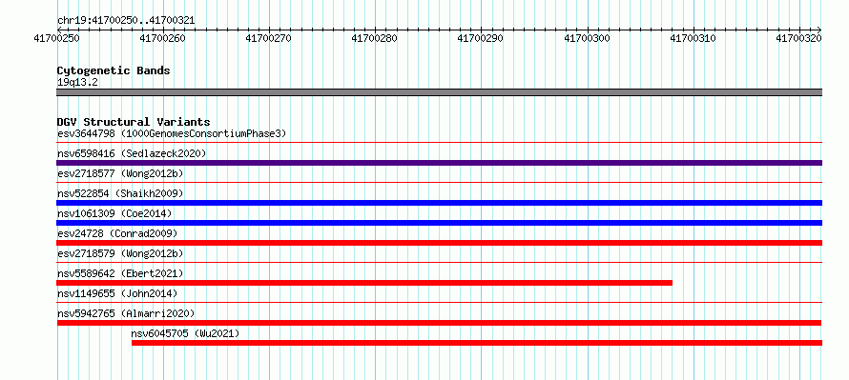Open variant nsv5589642 (Ebert2021) label
Viewport: 849px width, 380px height.
point(120,273)
